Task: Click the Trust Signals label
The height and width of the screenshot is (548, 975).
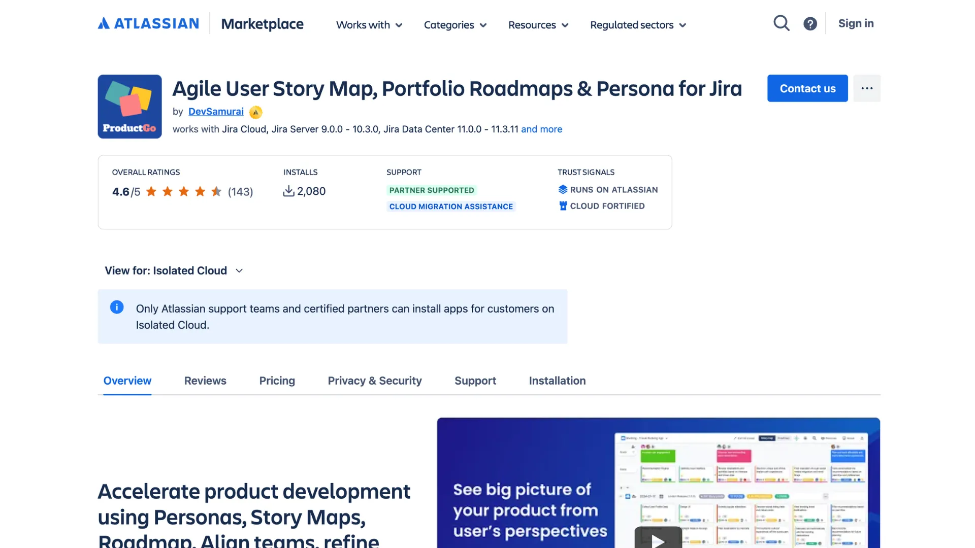Action: pyautogui.click(x=586, y=173)
